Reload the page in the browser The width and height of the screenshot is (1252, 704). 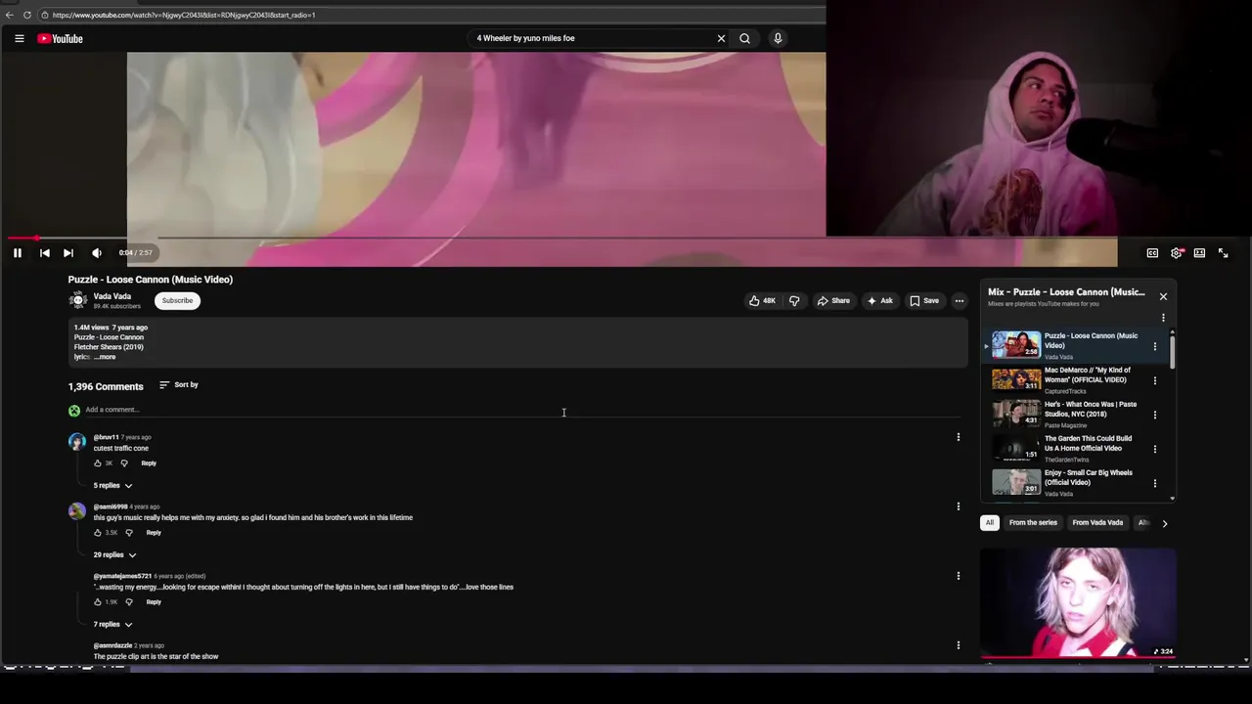pyautogui.click(x=27, y=15)
